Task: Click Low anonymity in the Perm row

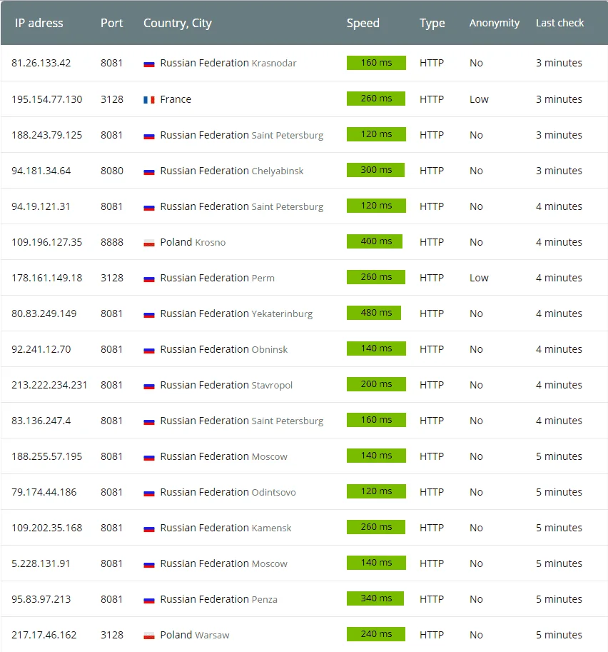Action: [479, 278]
